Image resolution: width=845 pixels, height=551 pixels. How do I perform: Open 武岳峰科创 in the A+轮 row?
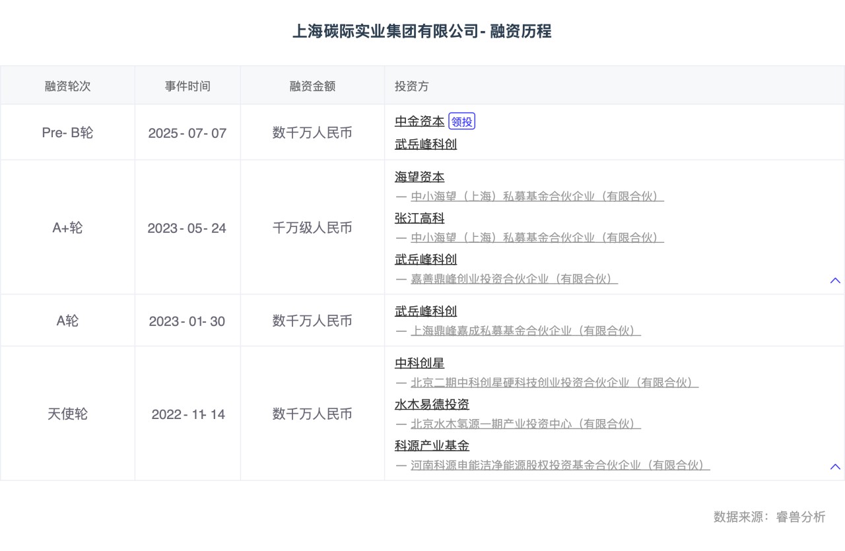point(426,259)
